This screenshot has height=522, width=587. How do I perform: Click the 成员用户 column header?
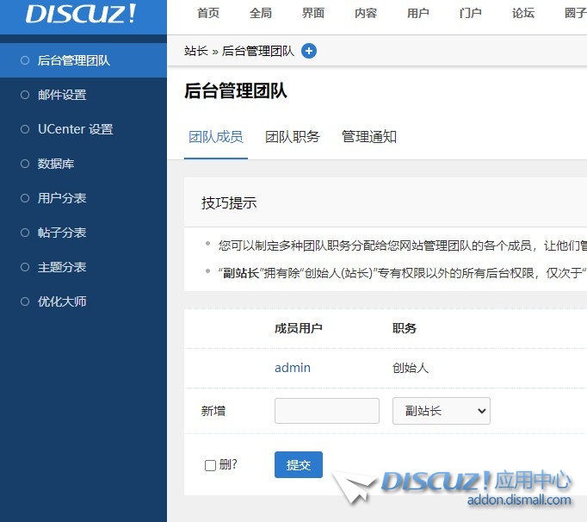point(299,328)
